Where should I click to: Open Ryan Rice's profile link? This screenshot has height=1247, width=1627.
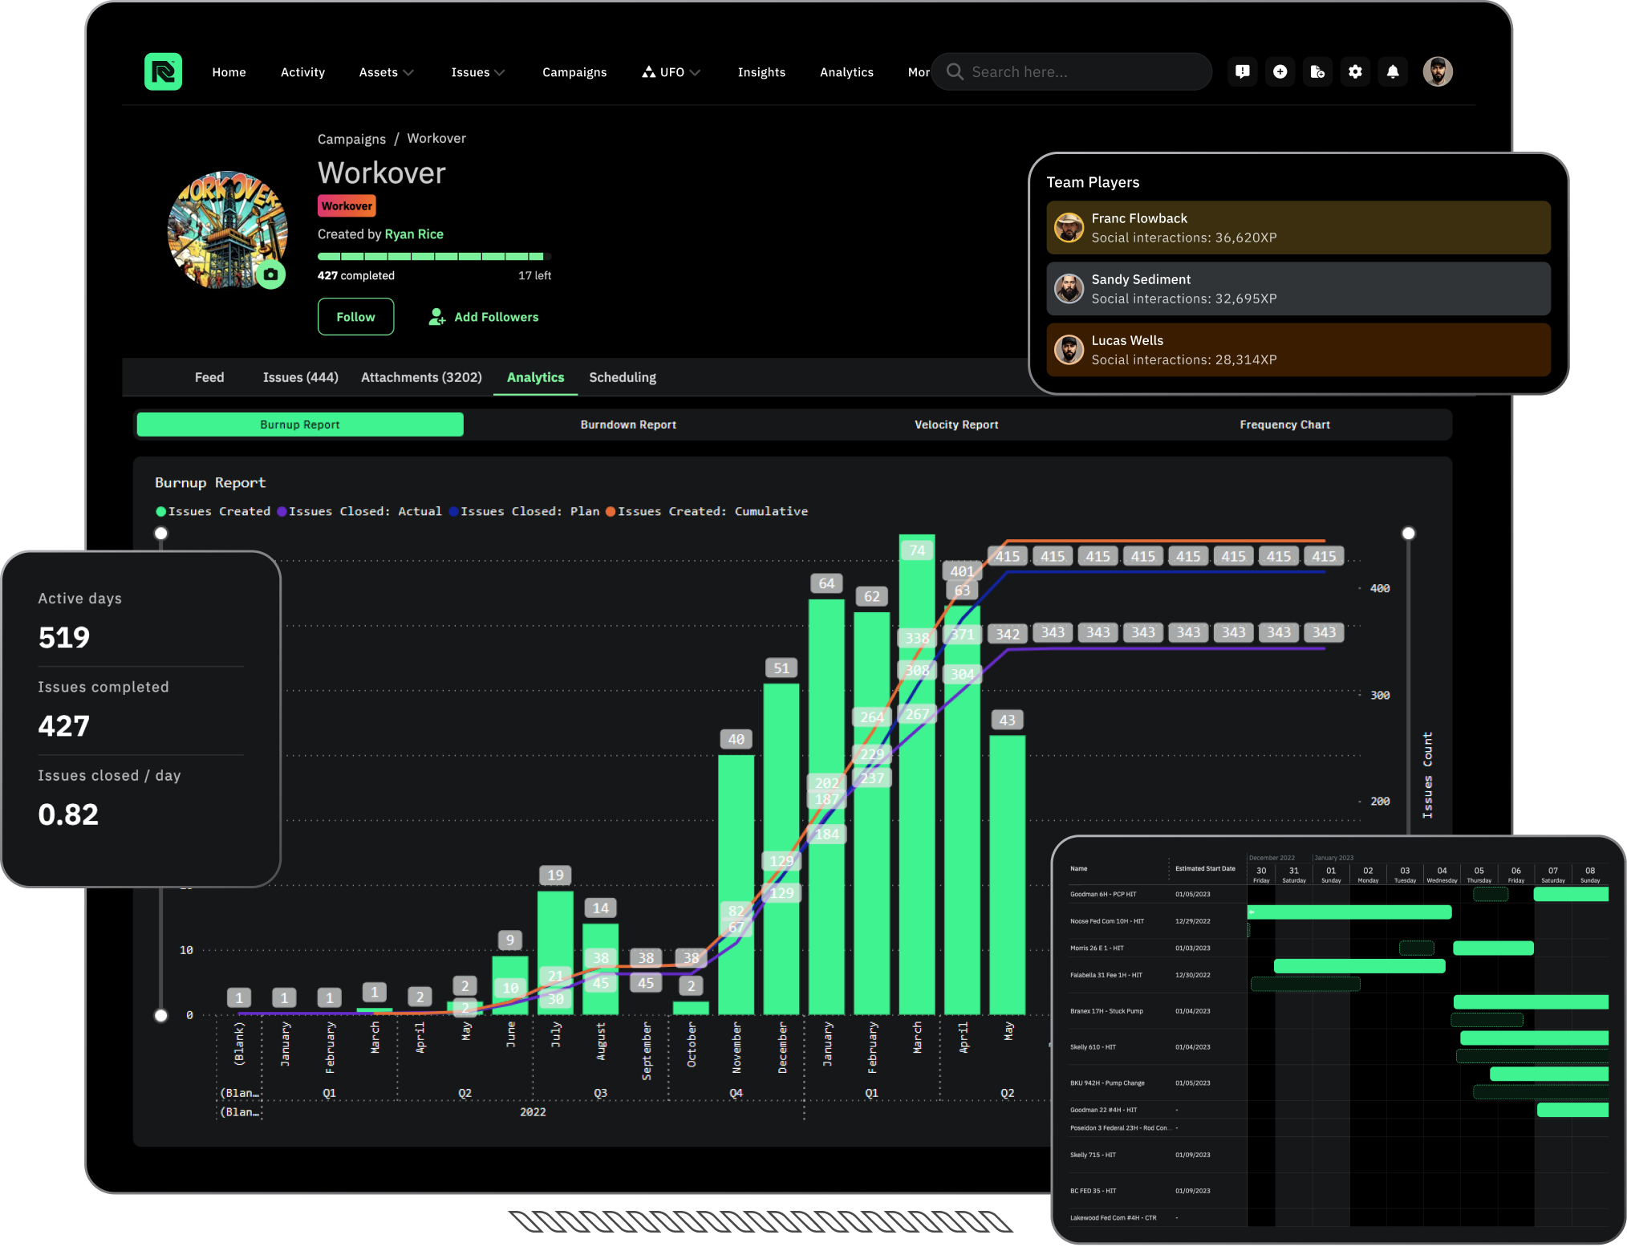tap(414, 234)
